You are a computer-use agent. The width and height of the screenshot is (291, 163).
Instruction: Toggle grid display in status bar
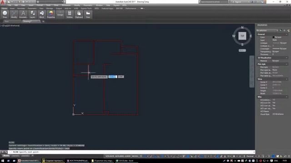[x=141, y=156]
